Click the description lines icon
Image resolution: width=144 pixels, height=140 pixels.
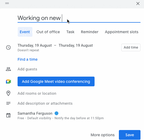[8, 103]
